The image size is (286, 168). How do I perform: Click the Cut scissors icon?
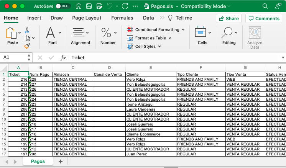pyautogui.click(x=27, y=30)
